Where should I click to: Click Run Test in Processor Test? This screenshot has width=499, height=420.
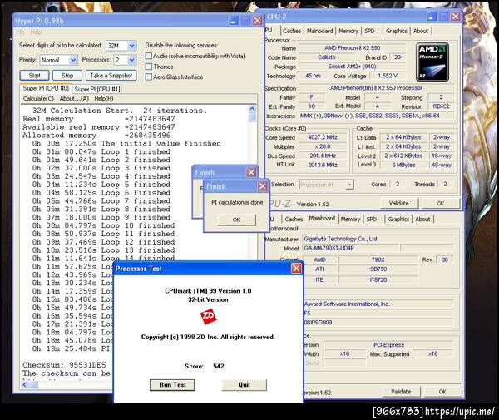pyautogui.click(x=172, y=385)
